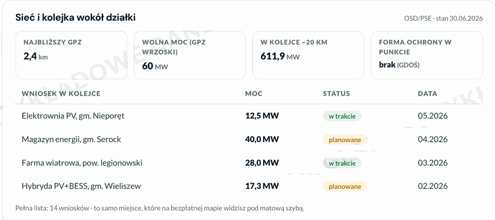Screen dimensions: 495x220
Task: Click the Status column header
Action: [336, 94]
